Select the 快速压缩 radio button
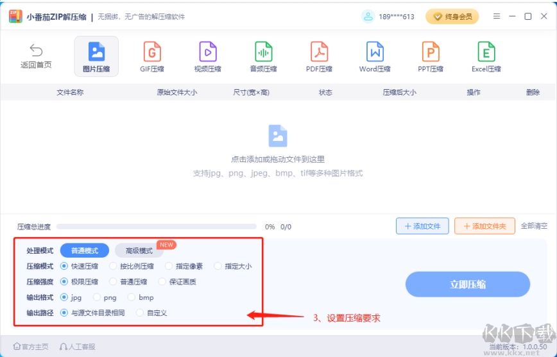The image size is (557, 357). pos(64,266)
